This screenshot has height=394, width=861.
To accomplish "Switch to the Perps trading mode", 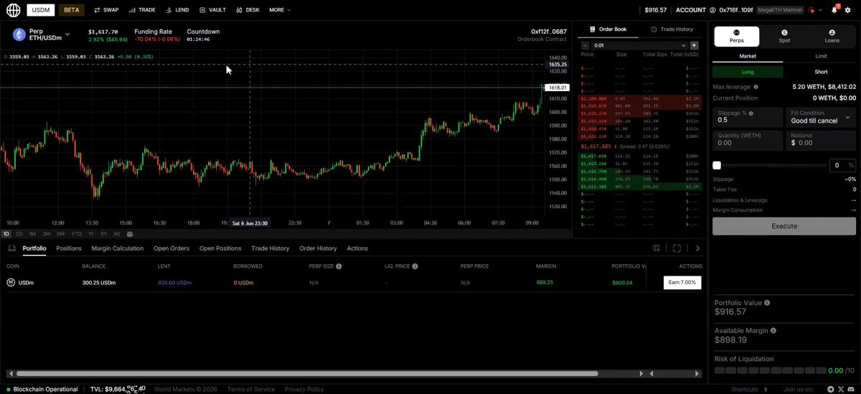I will [736, 37].
